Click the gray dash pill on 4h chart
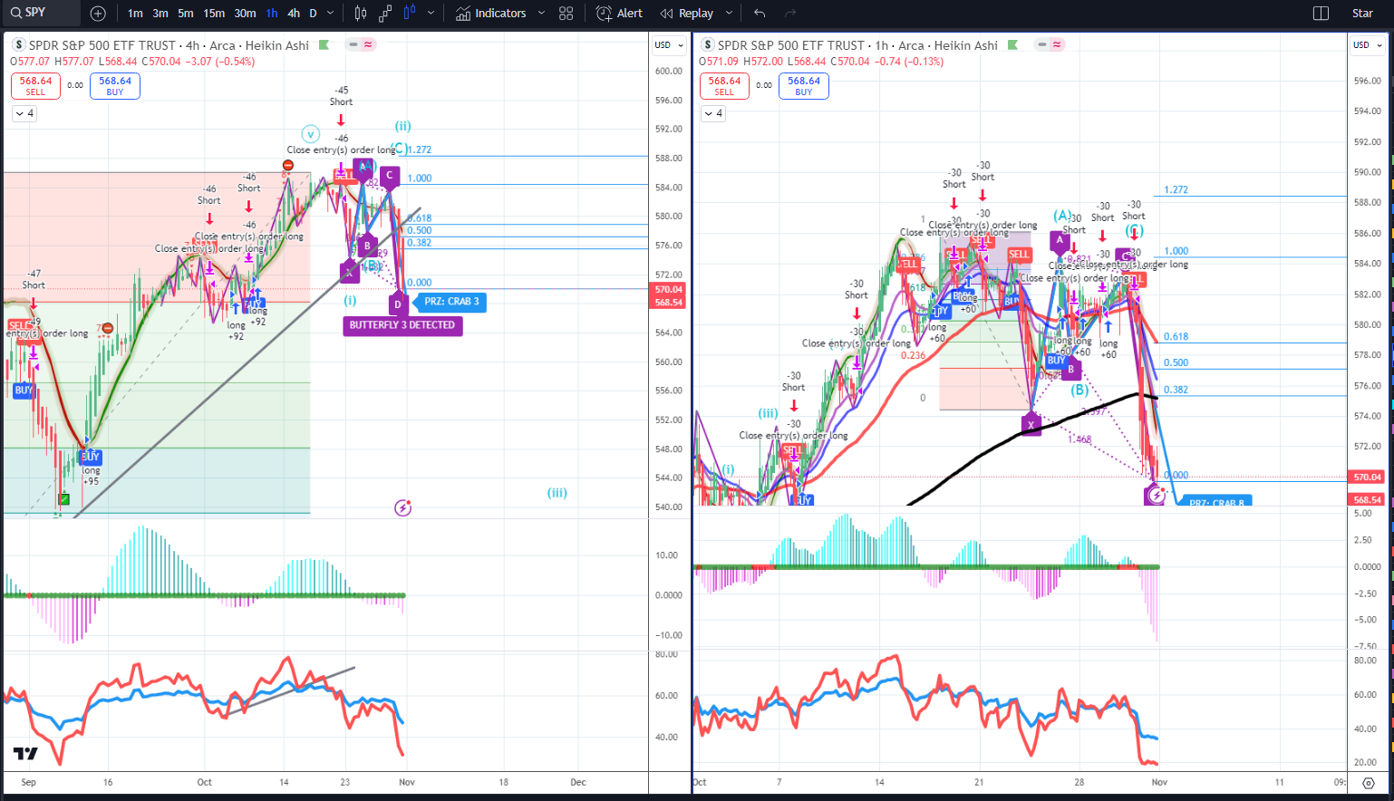The height and width of the screenshot is (801, 1394). [x=353, y=44]
